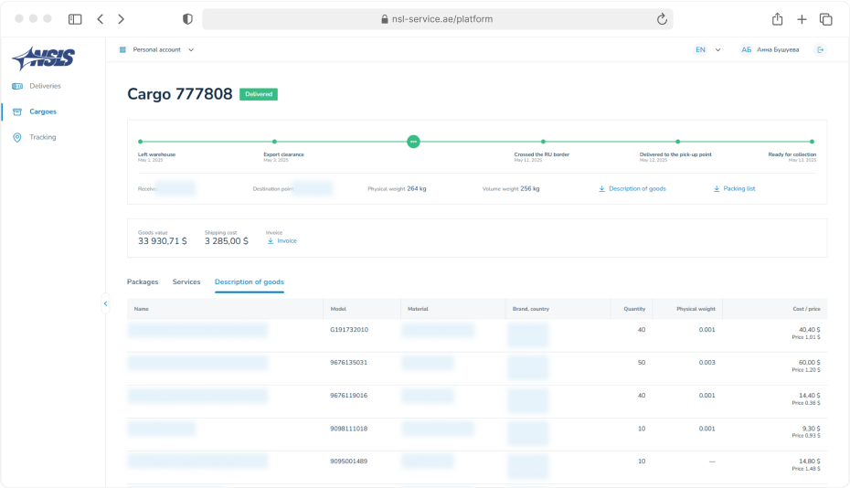Viewport: 850px width, 488px height.
Task: Select model 9095001489 cell
Action: click(x=348, y=461)
